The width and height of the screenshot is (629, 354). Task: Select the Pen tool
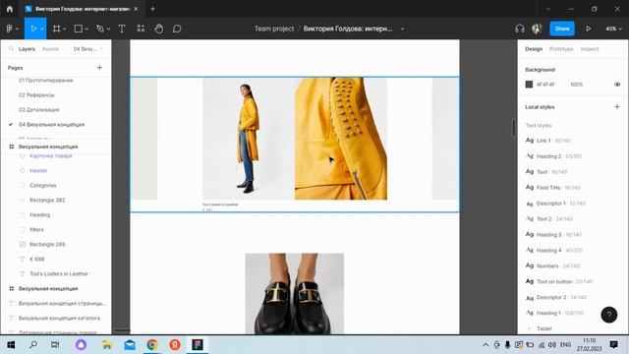tap(100, 29)
